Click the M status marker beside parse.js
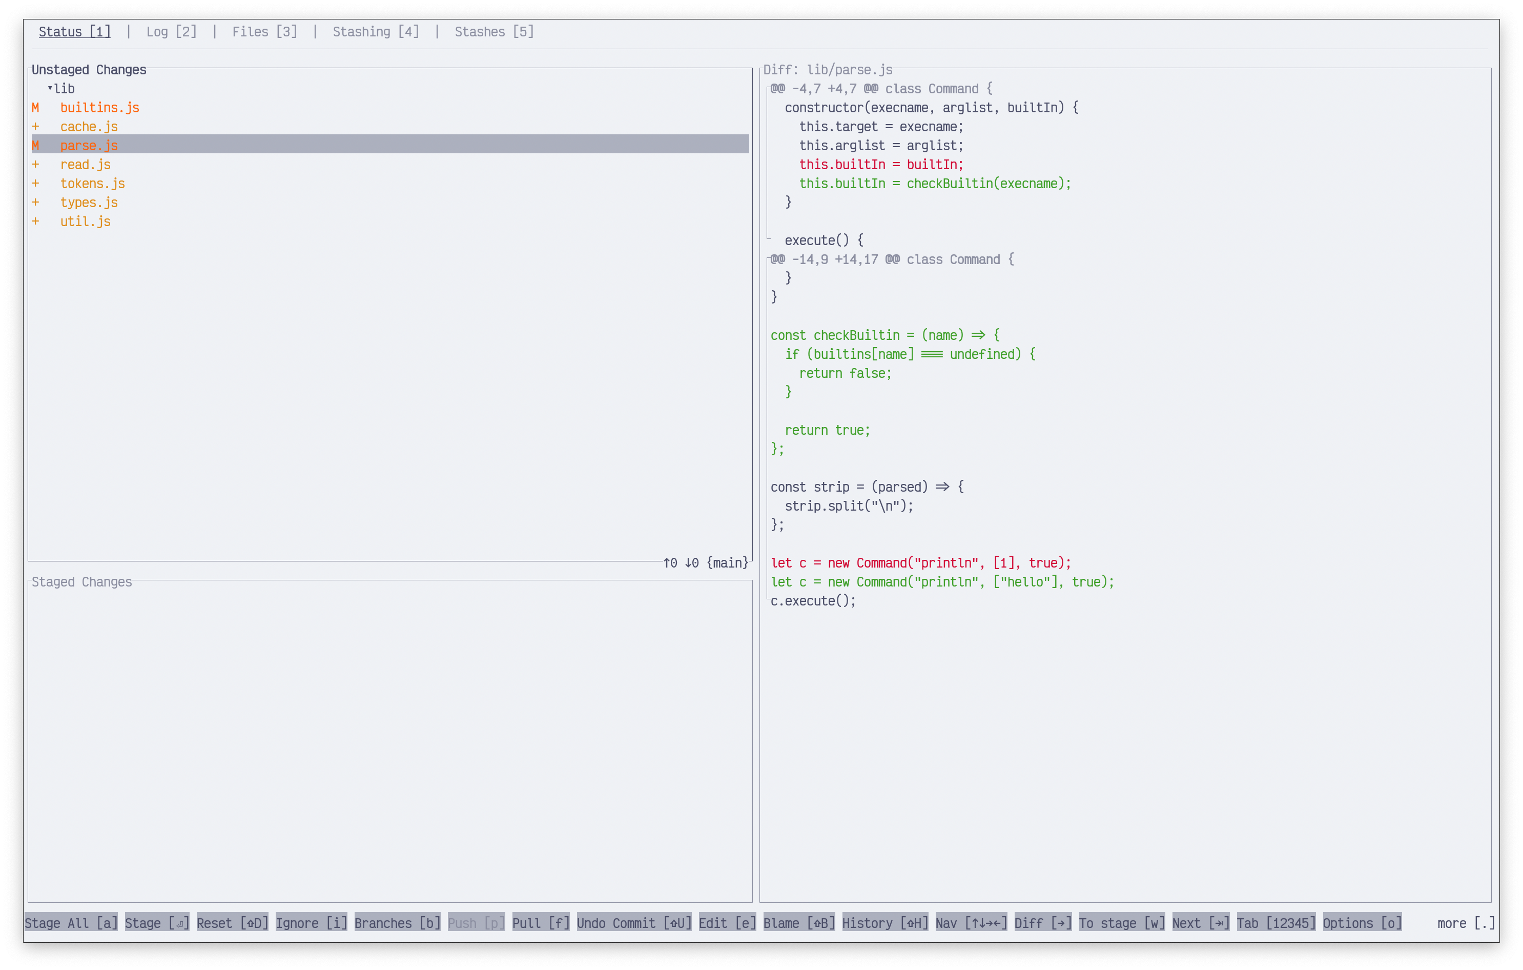Viewport: 1523px width, 970px height. pyautogui.click(x=35, y=146)
